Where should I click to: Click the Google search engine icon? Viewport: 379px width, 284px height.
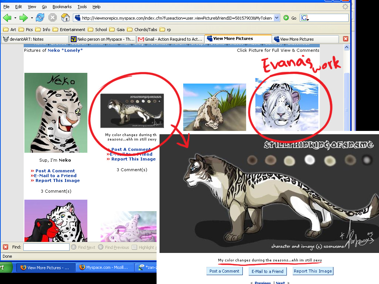(x=305, y=18)
